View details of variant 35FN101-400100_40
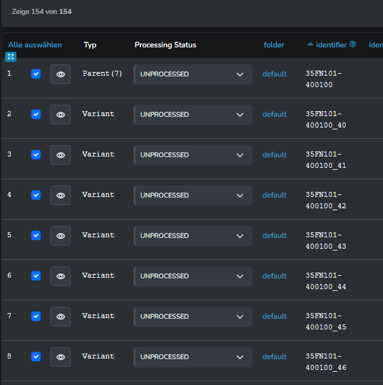 60,114
